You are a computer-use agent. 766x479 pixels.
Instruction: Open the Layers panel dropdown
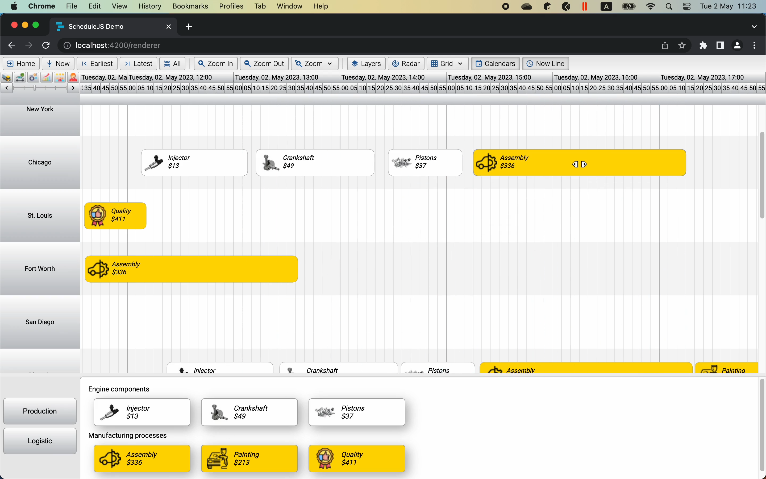366,64
